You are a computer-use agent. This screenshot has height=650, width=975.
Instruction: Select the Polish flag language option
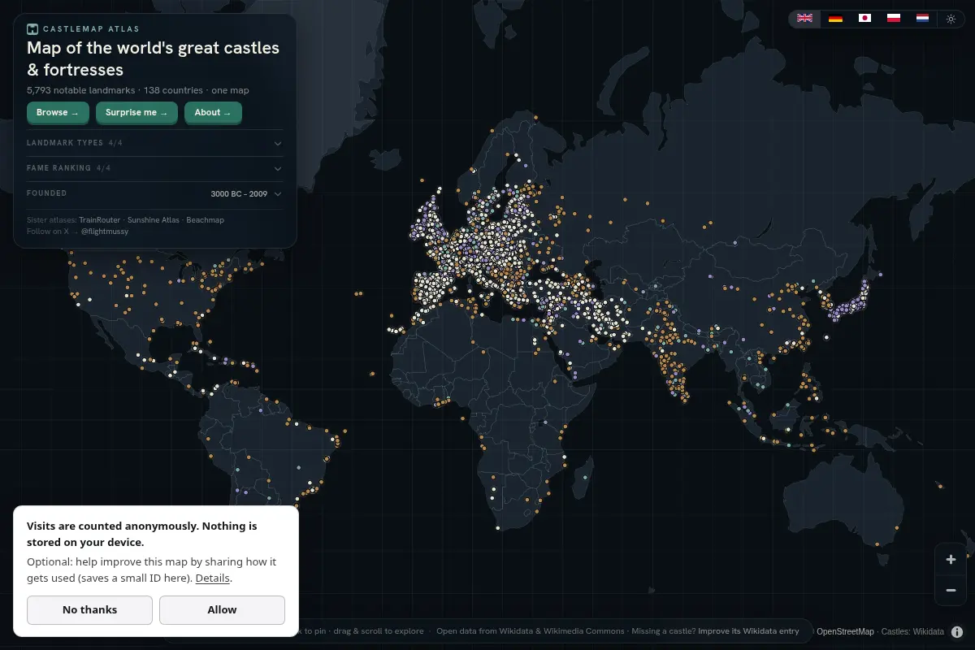[x=894, y=18]
